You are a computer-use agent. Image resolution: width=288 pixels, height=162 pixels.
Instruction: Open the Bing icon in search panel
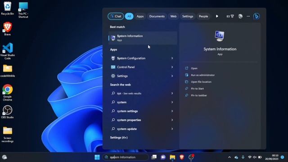pyautogui.click(x=256, y=16)
